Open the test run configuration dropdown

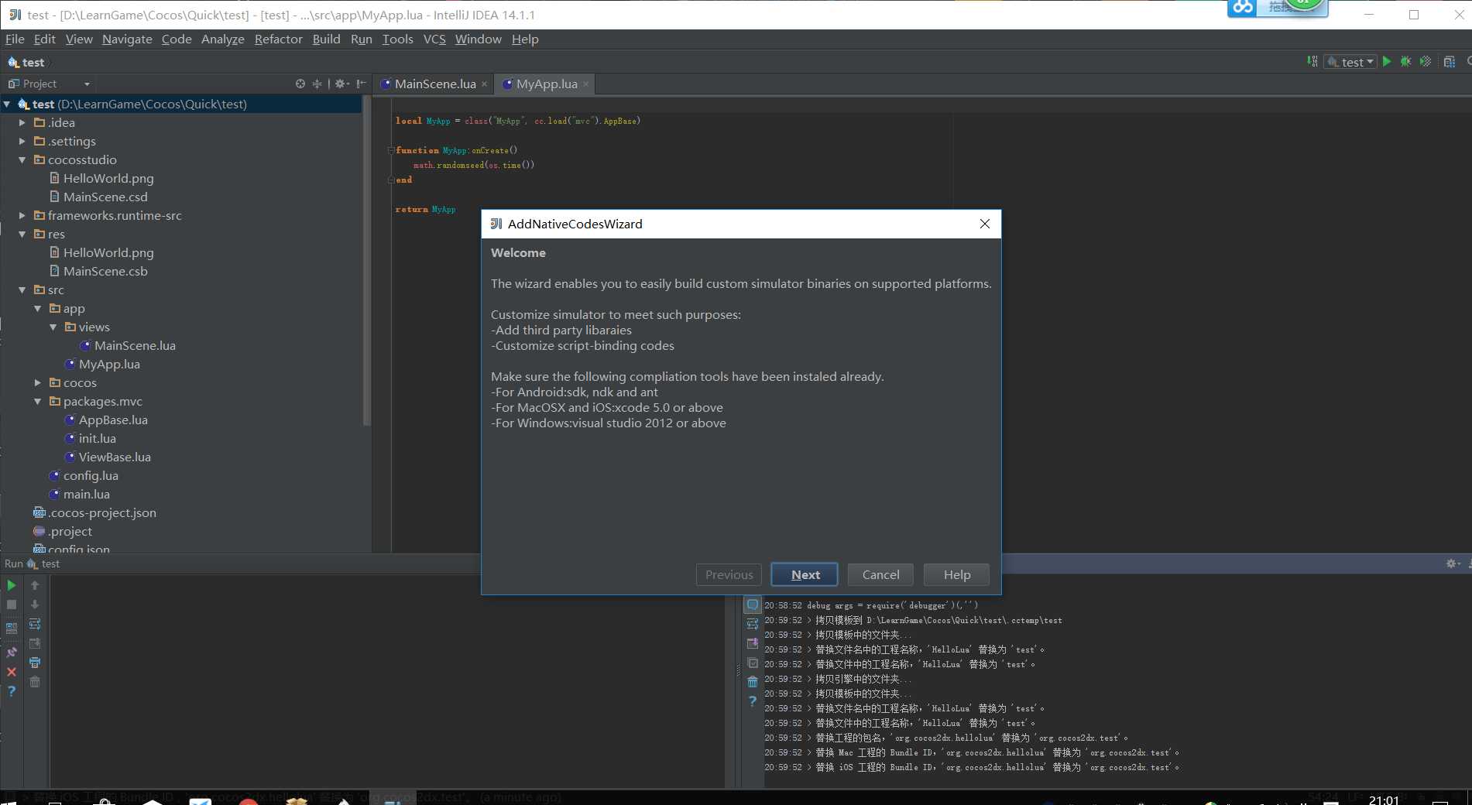[x=1350, y=62]
